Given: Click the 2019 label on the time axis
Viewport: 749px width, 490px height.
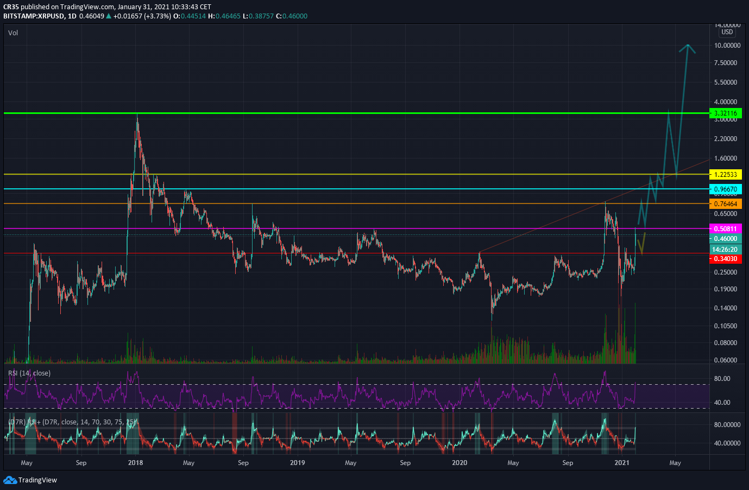Looking at the screenshot, I should coord(297,463).
